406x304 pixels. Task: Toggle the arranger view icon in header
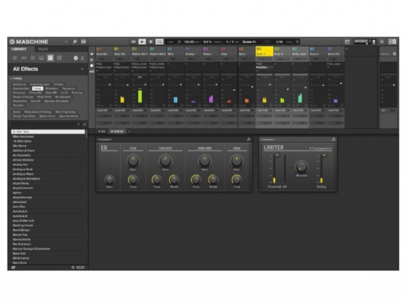pyautogui.click(x=347, y=42)
